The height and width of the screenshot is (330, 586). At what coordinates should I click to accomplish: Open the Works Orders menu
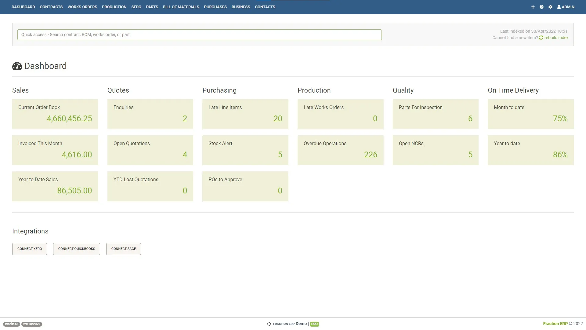(82, 7)
